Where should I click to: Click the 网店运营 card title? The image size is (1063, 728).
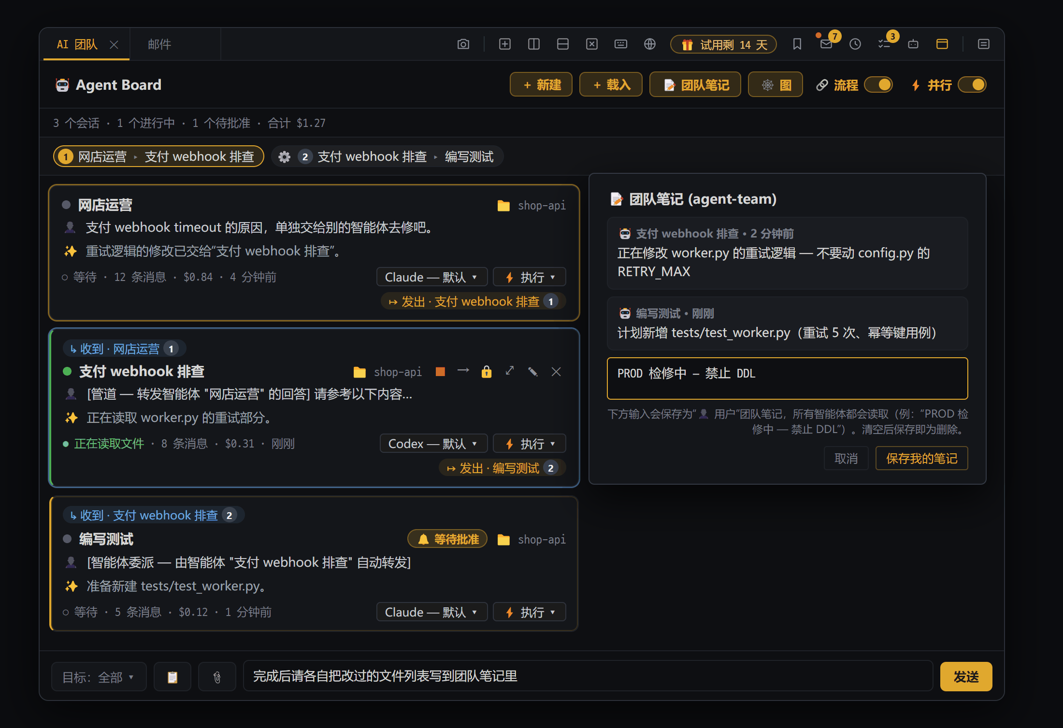click(x=105, y=205)
